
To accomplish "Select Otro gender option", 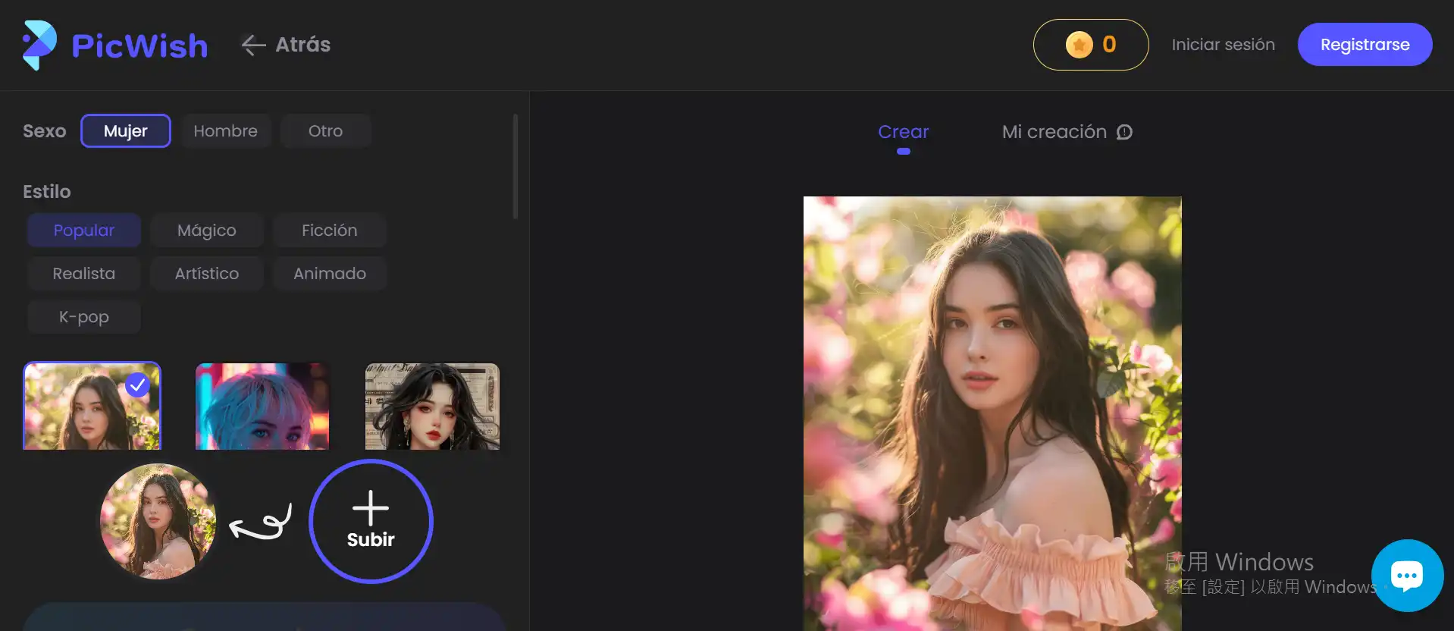I will pos(325,131).
